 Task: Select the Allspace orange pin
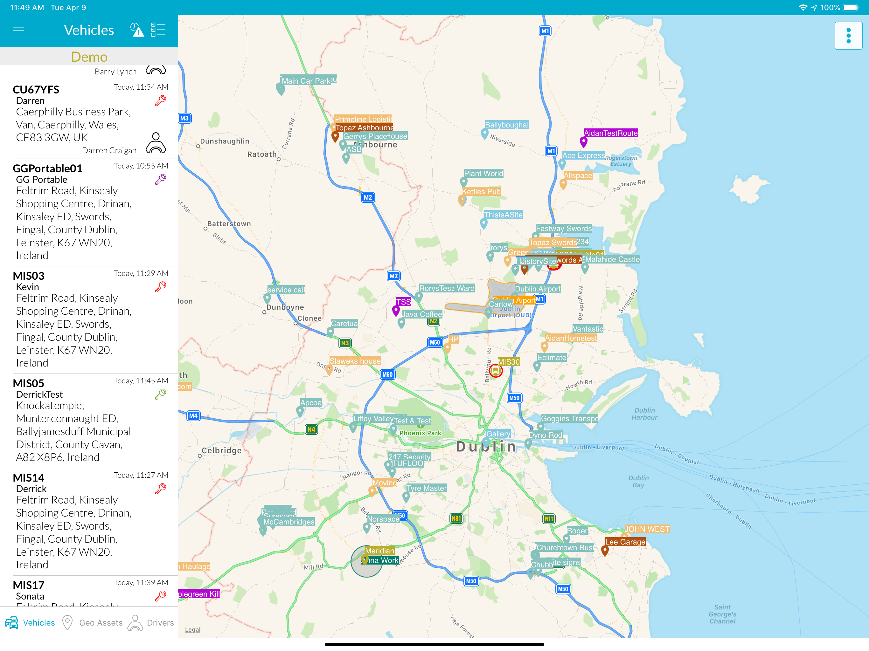click(x=563, y=185)
